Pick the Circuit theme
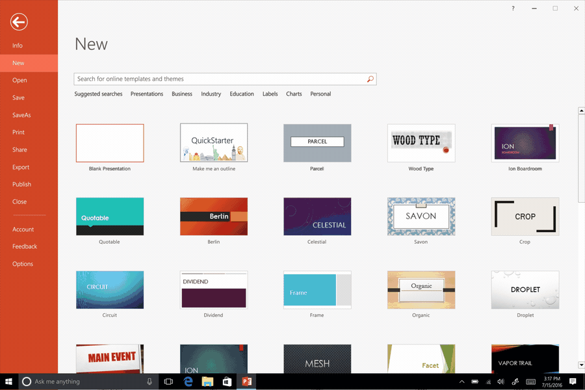The image size is (585, 390). (110, 290)
